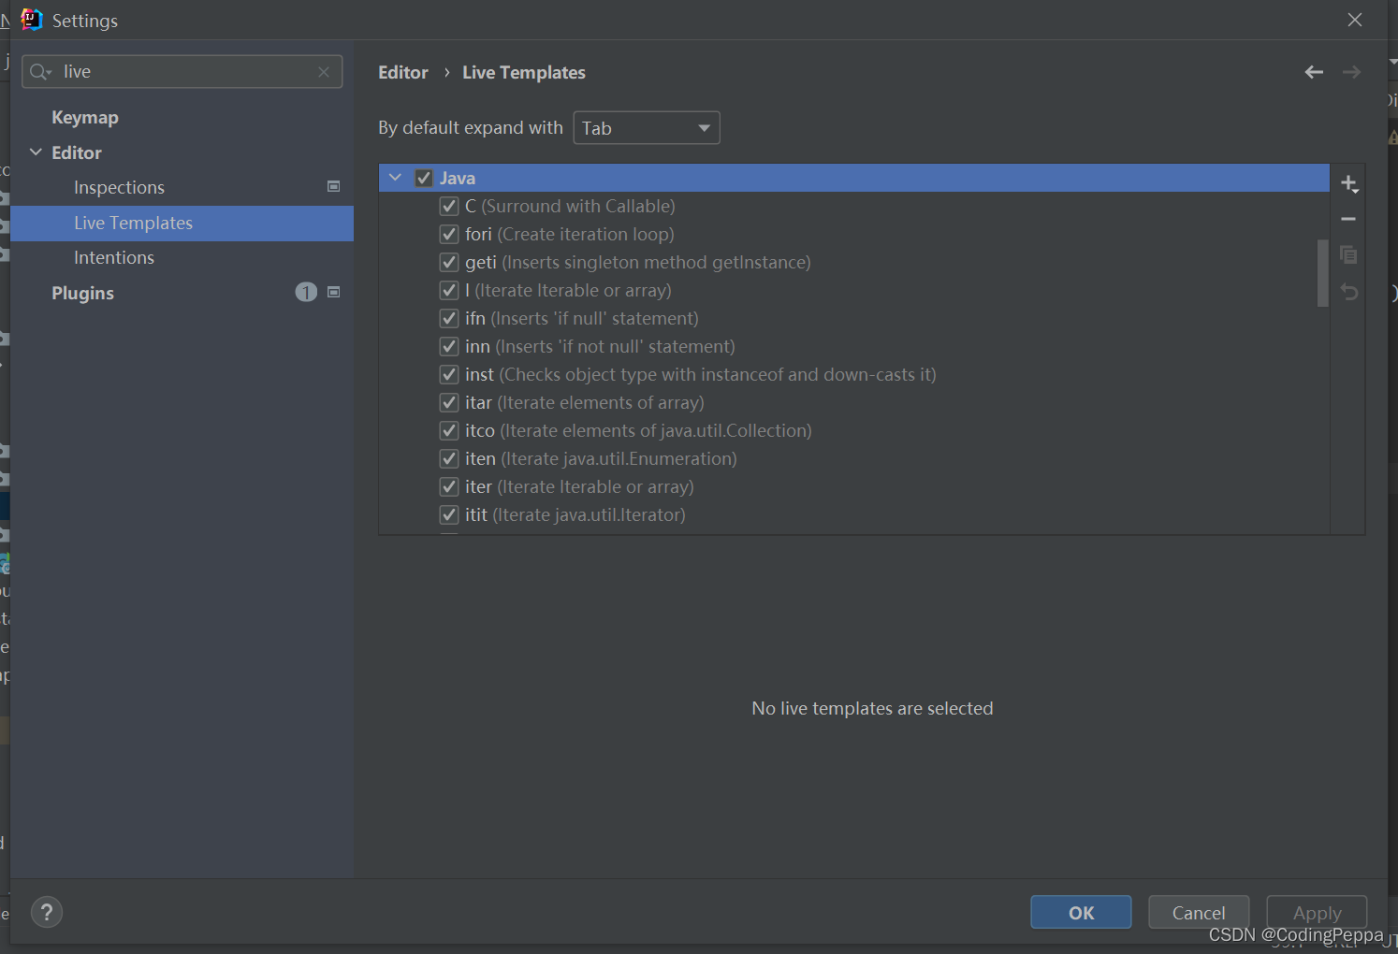1398x954 pixels.
Task: Select the ifn 'if null' statement row
Action: (854, 318)
